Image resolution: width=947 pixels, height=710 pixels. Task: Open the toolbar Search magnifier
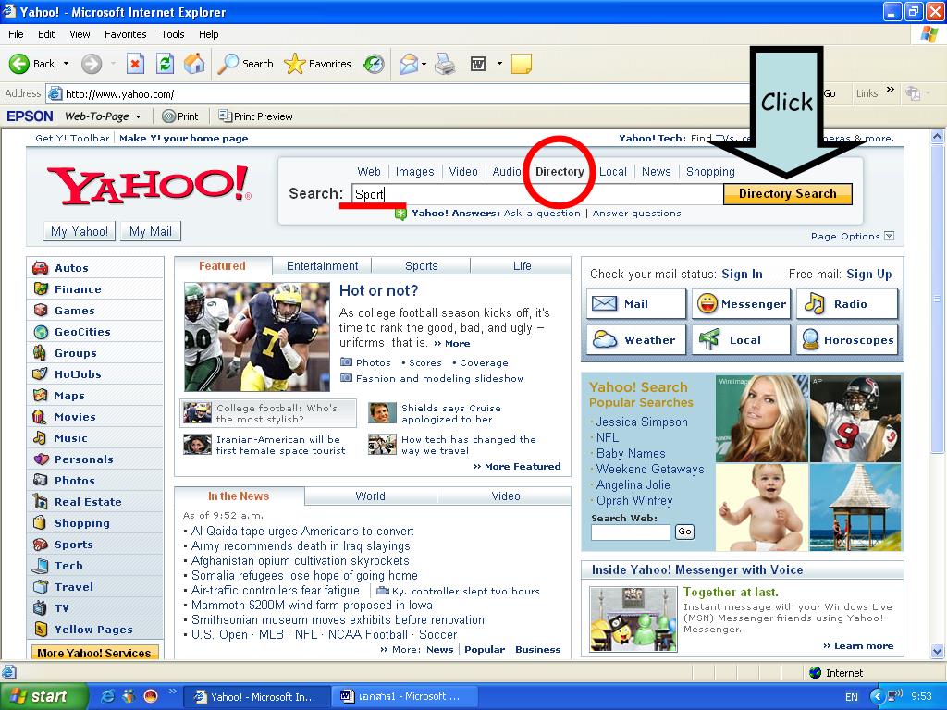point(228,64)
